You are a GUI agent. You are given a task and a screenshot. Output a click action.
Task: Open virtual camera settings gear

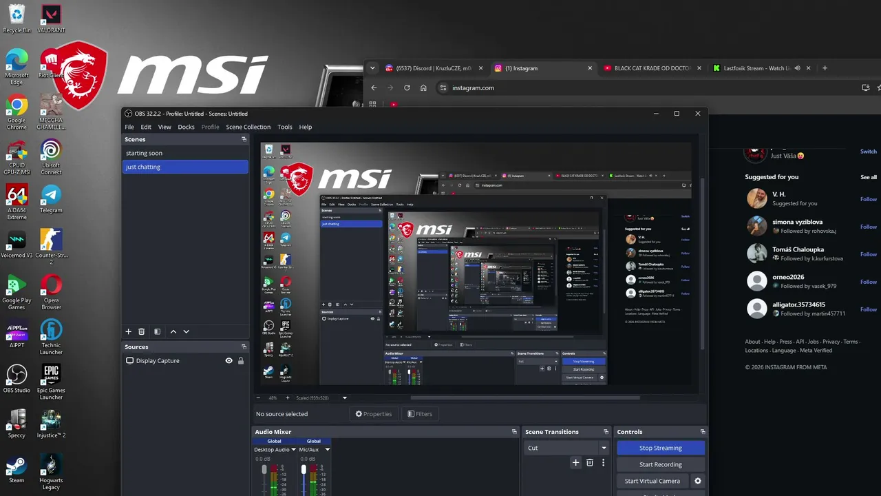pos(698,481)
